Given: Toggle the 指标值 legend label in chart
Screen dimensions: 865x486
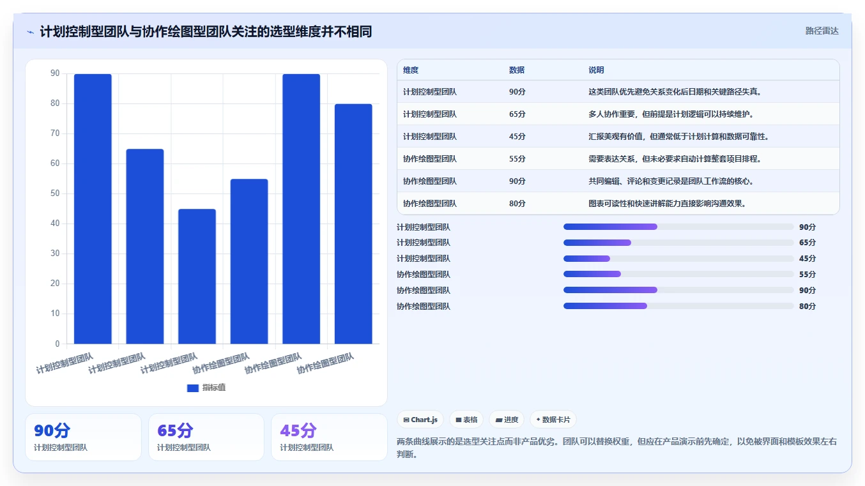Looking at the screenshot, I should point(214,388).
